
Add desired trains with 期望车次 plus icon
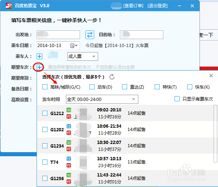(x=39, y=67)
